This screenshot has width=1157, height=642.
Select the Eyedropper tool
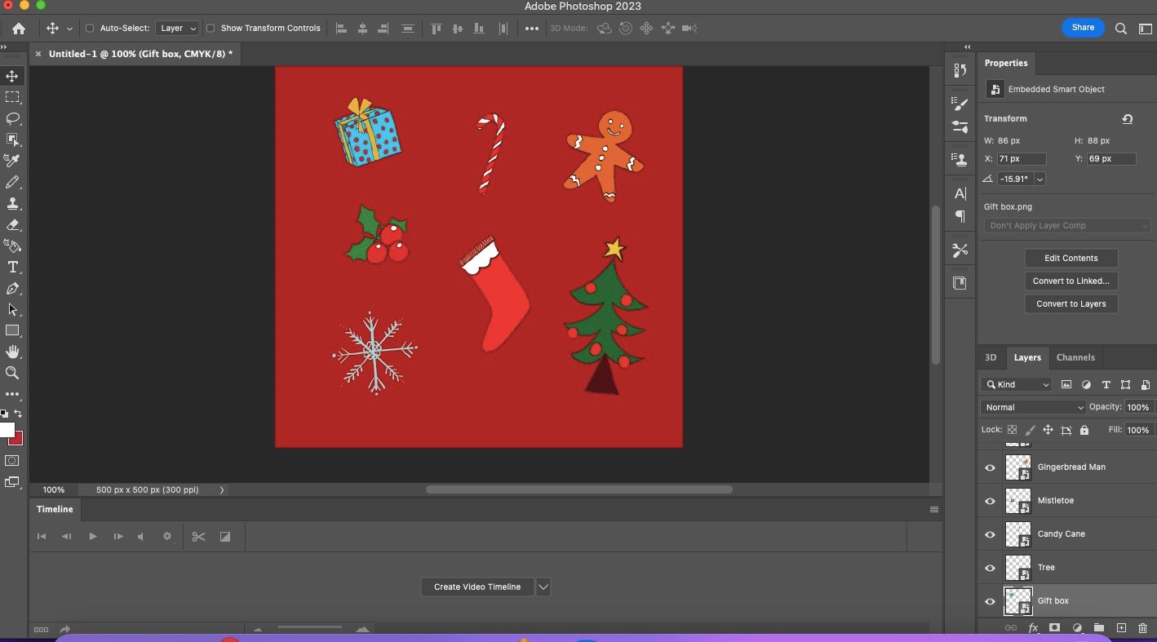12,161
